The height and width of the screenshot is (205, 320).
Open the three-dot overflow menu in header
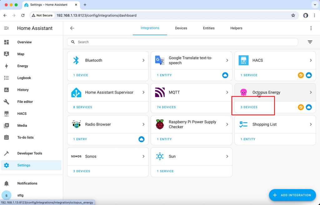click(311, 28)
